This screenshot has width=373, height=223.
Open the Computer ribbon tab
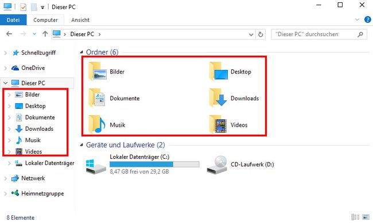click(x=45, y=20)
